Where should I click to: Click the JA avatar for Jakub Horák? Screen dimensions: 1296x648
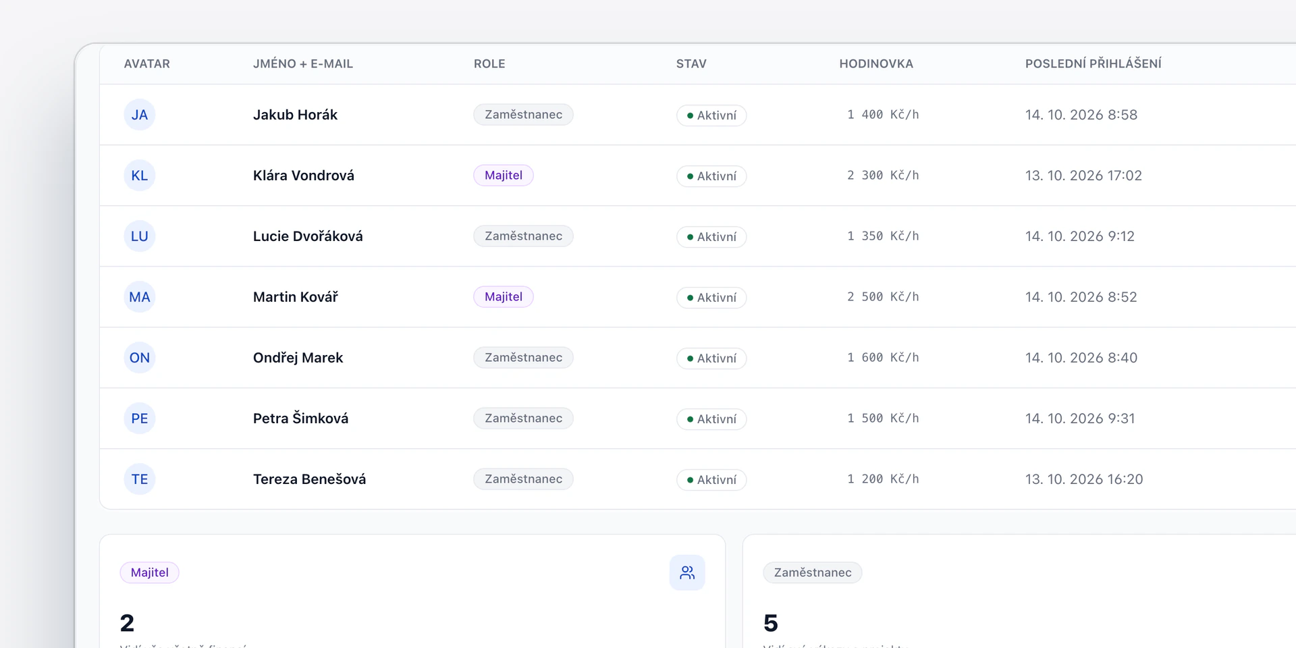[140, 115]
